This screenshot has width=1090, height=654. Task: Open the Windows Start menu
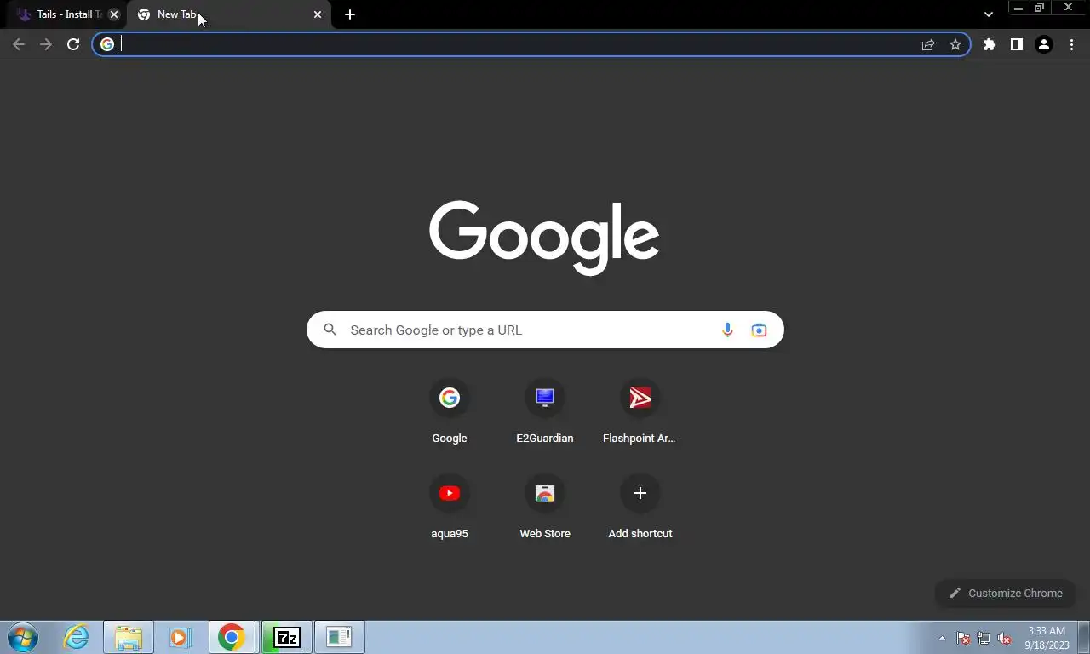[x=23, y=637]
